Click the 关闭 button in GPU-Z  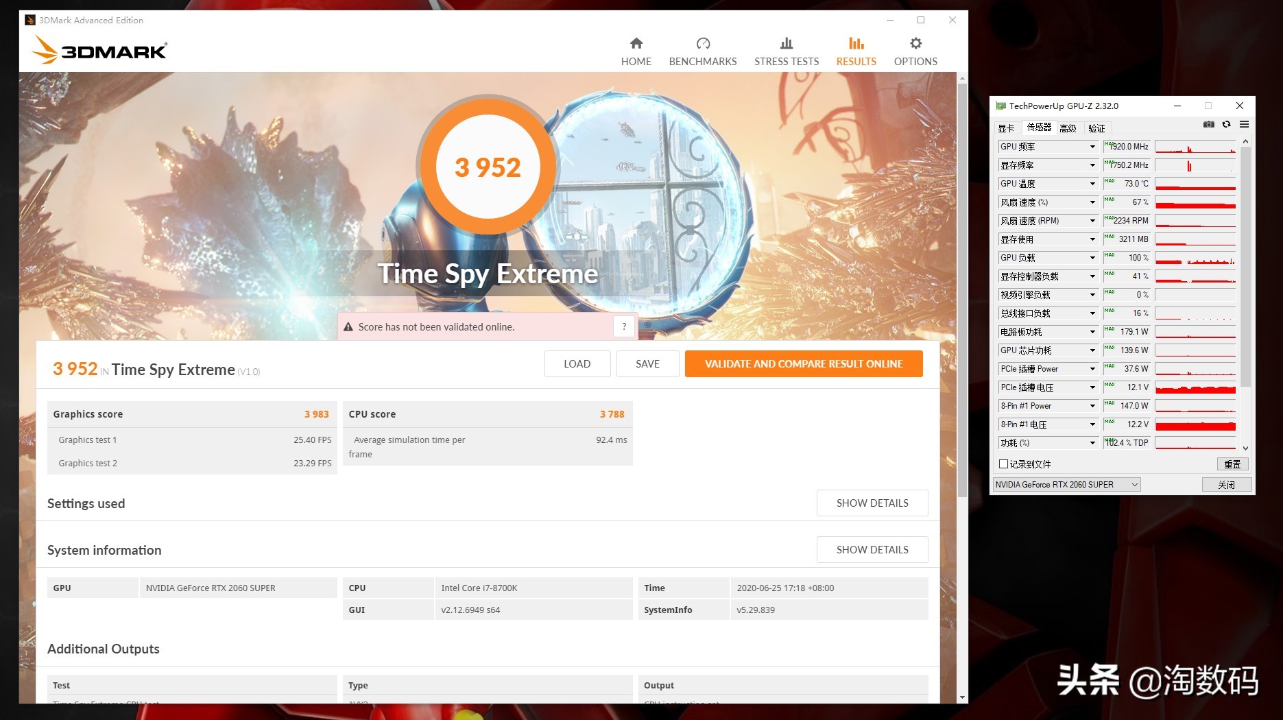point(1227,485)
